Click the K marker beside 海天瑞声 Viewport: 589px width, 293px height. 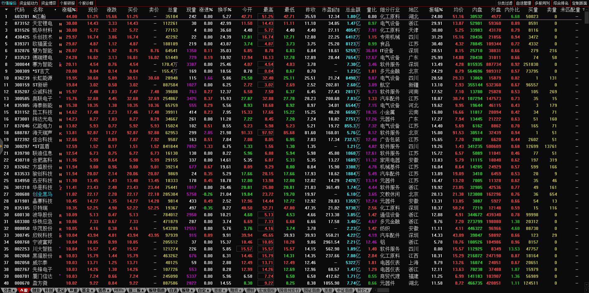click(x=60, y=133)
